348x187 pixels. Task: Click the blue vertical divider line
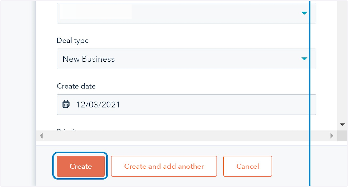coord(310,87)
